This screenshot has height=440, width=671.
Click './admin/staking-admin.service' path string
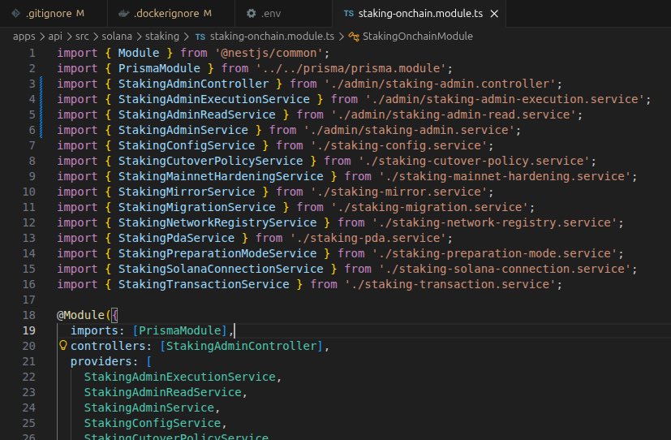[x=409, y=130]
